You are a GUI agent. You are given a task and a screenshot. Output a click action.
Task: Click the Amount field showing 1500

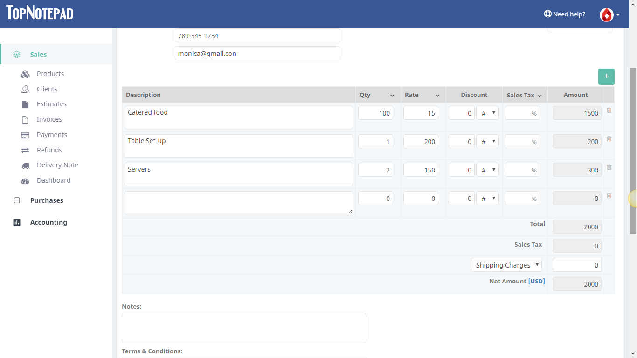tap(577, 113)
